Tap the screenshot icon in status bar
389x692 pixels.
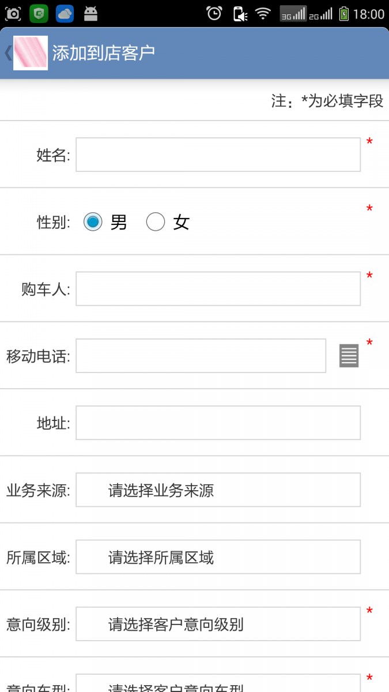click(13, 14)
